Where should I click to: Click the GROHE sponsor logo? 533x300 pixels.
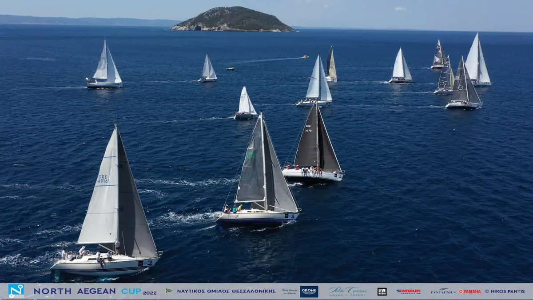309,291
